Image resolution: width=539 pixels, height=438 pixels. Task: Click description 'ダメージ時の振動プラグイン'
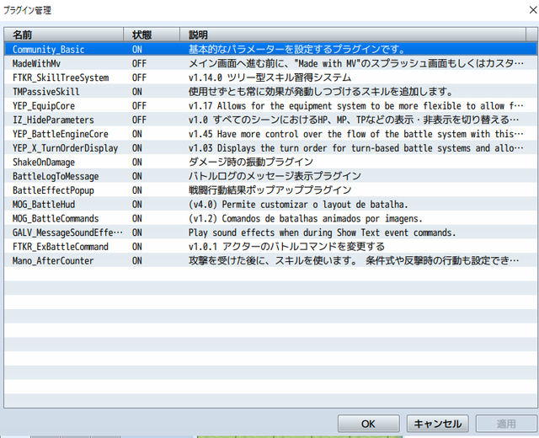point(251,163)
